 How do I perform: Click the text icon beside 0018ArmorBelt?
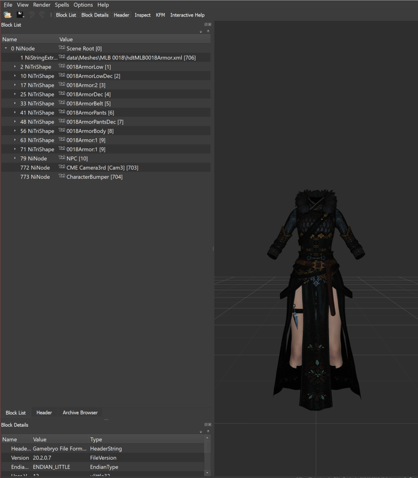coord(62,103)
